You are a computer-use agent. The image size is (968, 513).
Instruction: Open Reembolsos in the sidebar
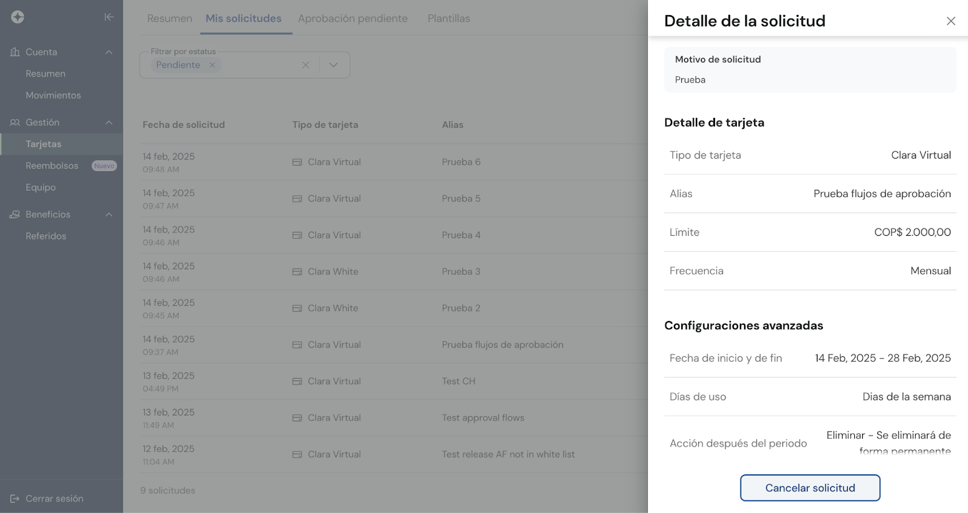tap(52, 166)
